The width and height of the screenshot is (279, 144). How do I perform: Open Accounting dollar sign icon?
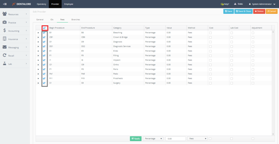pyautogui.click(x=5, y=31)
